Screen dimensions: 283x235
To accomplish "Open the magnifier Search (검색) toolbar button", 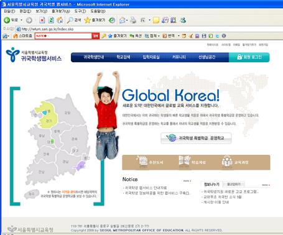I will pos(74,20).
